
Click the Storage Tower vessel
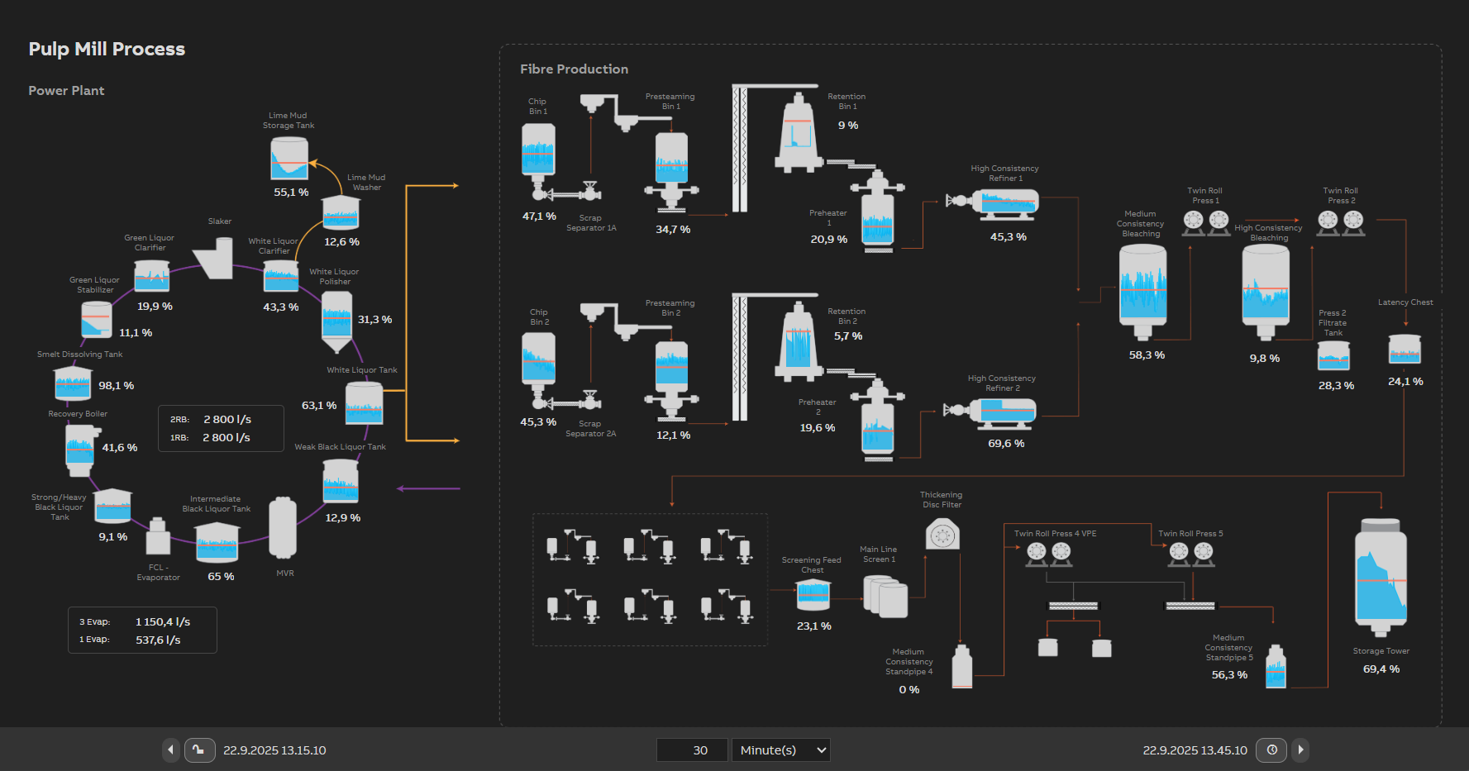point(1381,578)
